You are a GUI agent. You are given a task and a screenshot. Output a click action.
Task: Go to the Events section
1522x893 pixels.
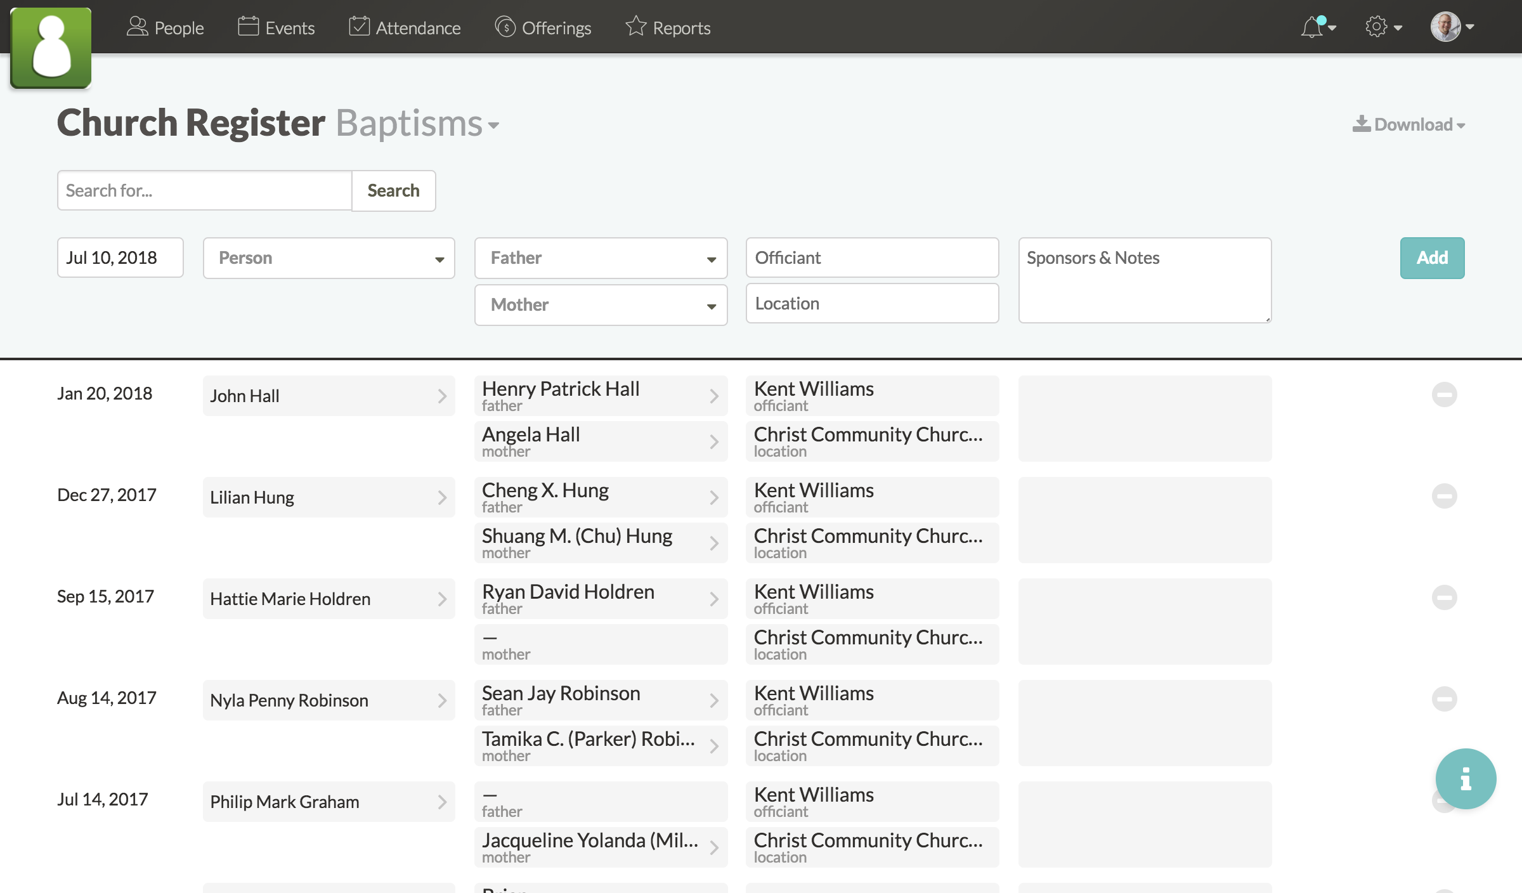[x=276, y=27]
